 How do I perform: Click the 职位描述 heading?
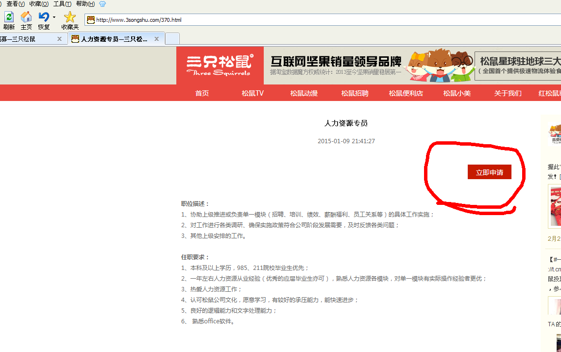(x=195, y=204)
